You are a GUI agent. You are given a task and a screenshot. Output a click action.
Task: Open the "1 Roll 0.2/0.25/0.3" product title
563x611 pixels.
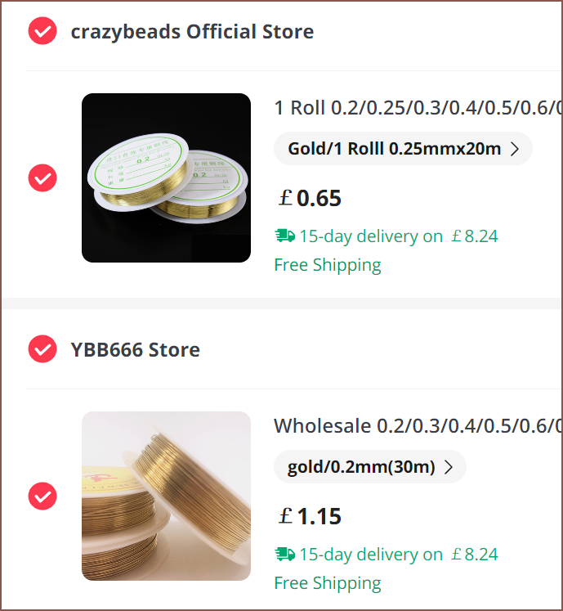click(418, 108)
